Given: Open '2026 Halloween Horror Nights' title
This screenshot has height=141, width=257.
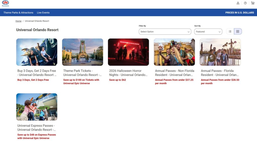Looking at the screenshot, I should (x=128, y=73).
